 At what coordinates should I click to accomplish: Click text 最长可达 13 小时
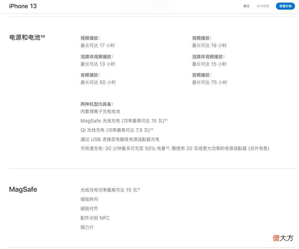tap(98, 64)
